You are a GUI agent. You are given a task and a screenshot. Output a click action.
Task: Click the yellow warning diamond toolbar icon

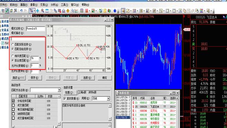[x=68, y=11]
